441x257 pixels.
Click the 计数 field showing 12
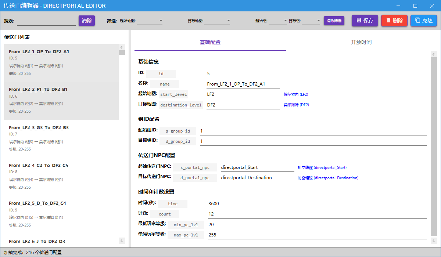tap(317, 214)
